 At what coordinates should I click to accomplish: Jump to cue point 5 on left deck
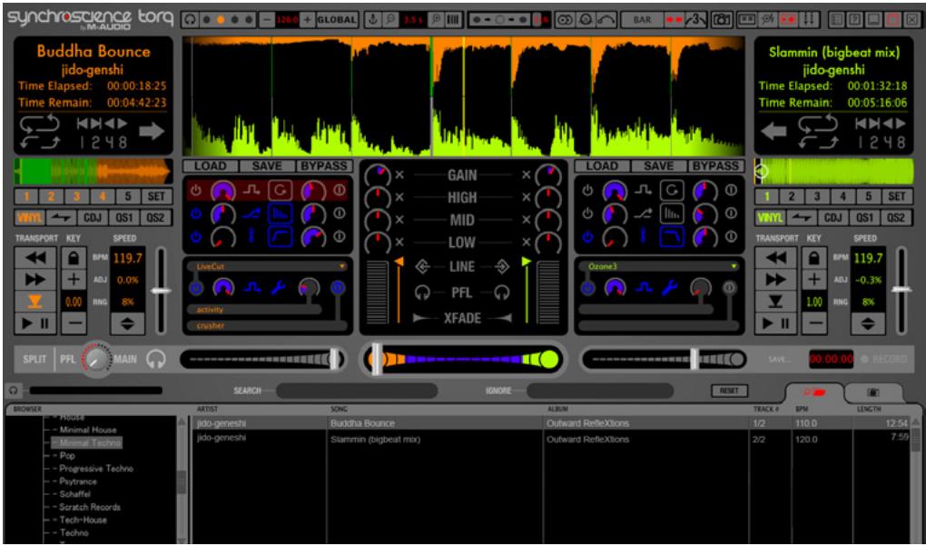pyautogui.click(x=128, y=196)
